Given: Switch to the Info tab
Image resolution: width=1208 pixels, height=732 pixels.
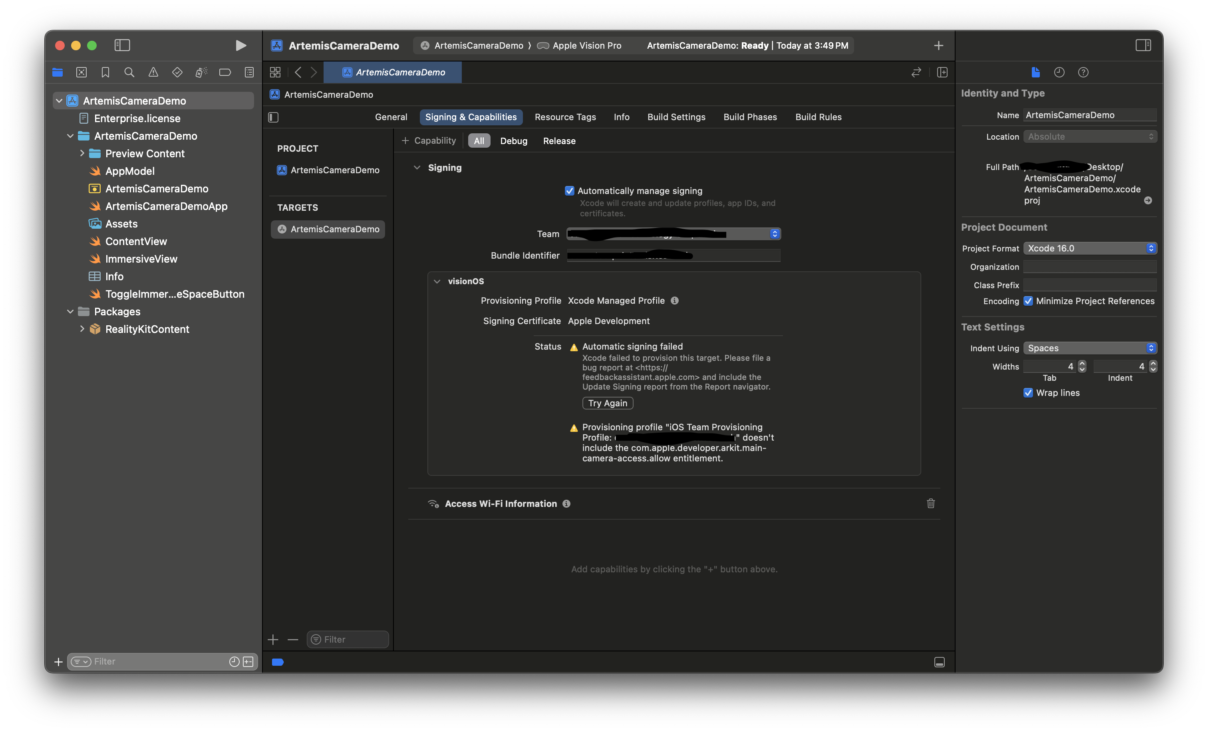Looking at the screenshot, I should coord(621,117).
